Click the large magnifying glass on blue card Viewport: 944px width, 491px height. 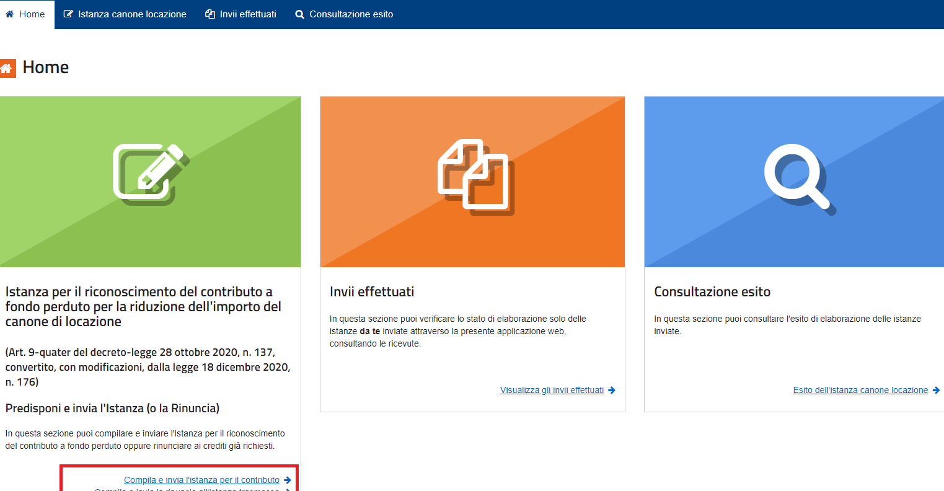point(800,179)
